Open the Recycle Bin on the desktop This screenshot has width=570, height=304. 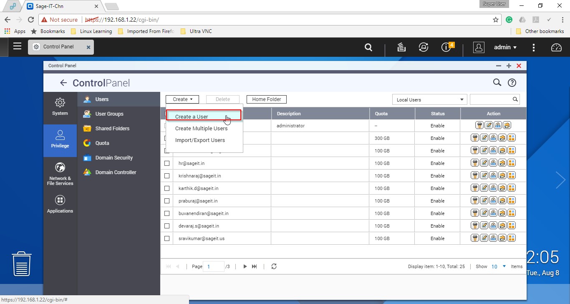[22, 264]
